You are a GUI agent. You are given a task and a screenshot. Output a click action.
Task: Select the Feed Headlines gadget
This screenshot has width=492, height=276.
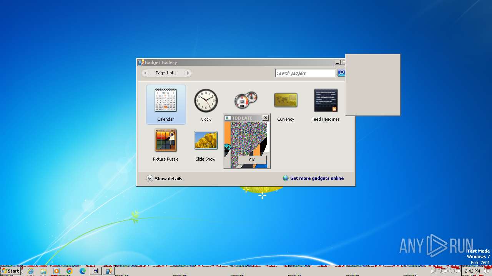(x=326, y=104)
